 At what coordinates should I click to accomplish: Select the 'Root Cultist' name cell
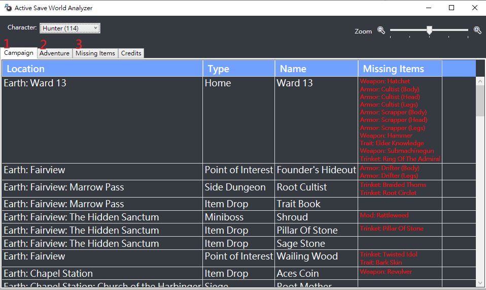coord(317,188)
